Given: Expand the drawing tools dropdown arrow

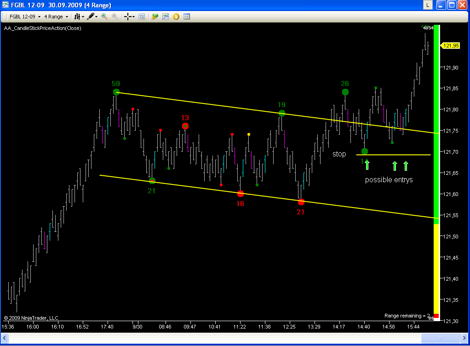Looking at the screenshot, I should point(96,17).
